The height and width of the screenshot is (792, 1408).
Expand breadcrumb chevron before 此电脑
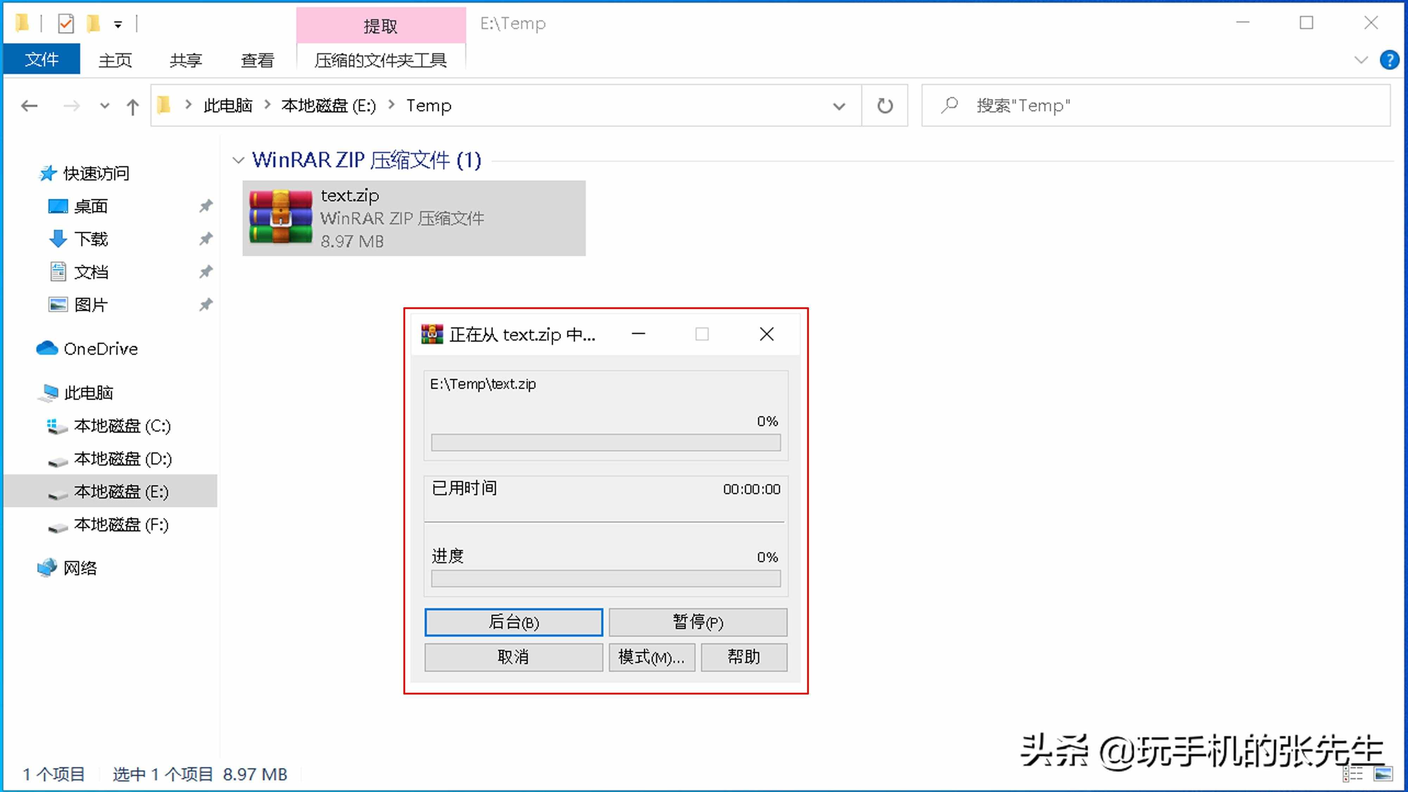pyautogui.click(x=189, y=105)
